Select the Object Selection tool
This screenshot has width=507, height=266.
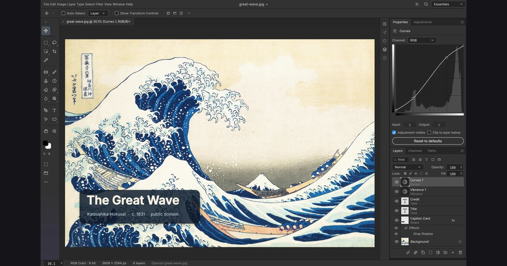point(46,52)
